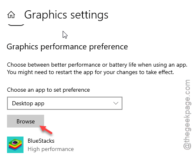Image resolution: width=195 pixels, height=160 pixels.
Task: Click the thegeekpage.com watermark
Action: pos(187,115)
